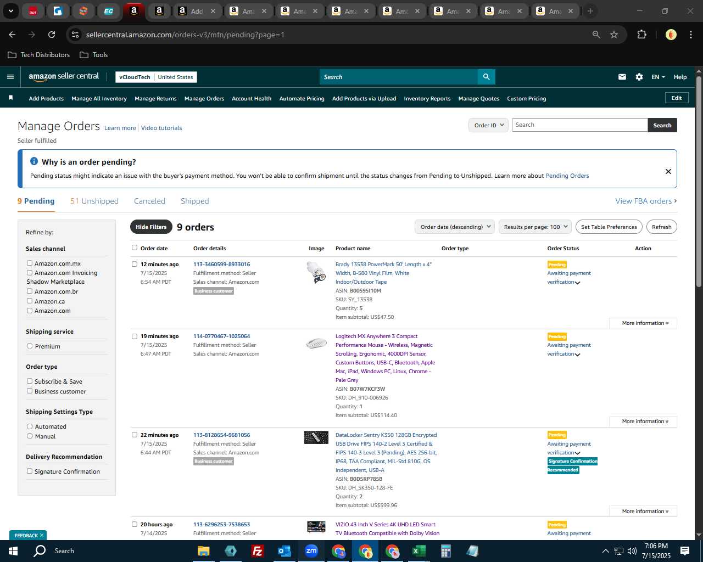Open File Explorer from the taskbar
Image resolution: width=703 pixels, height=562 pixels.
(x=204, y=551)
